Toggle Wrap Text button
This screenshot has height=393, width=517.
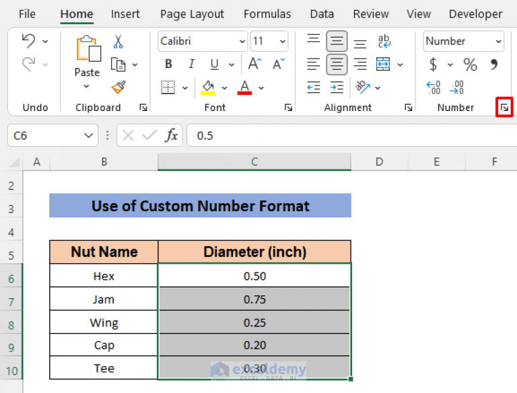coord(384,41)
